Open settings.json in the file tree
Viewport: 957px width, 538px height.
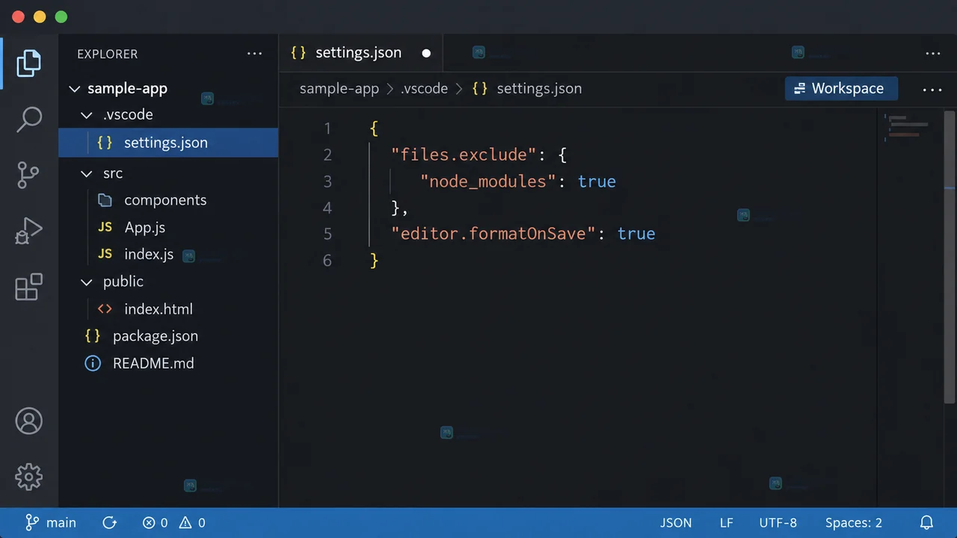pos(168,143)
